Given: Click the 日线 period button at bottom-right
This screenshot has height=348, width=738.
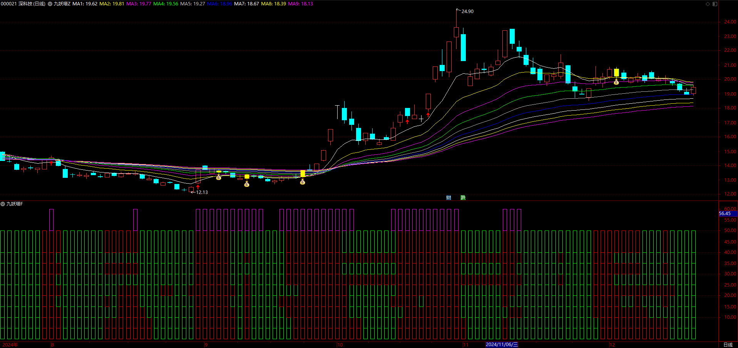Looking at the screenshot, I should point(728,345).
